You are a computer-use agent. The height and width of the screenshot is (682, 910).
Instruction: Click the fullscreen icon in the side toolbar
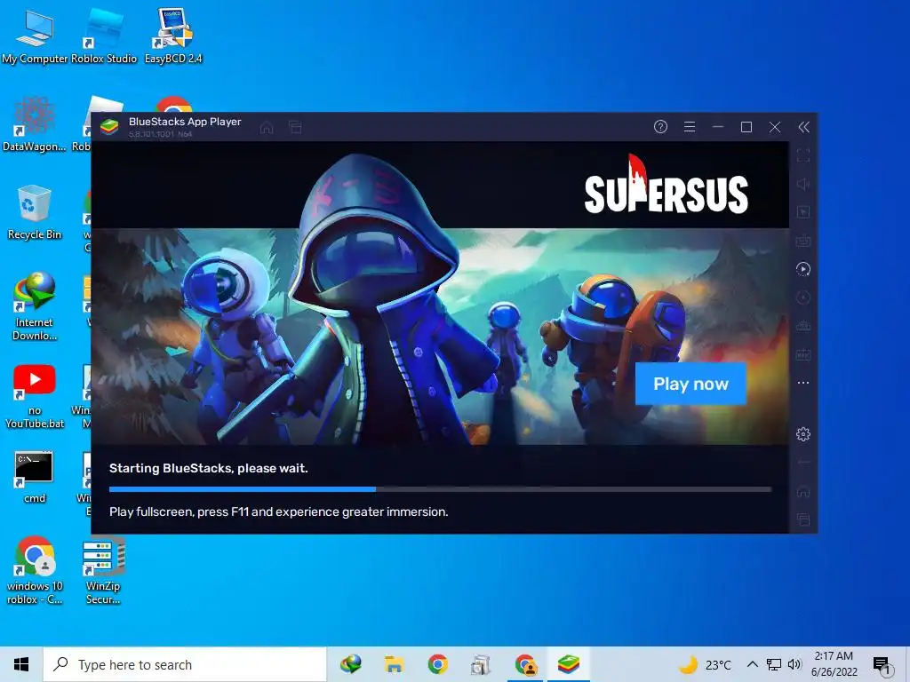(x=803, y=155)
